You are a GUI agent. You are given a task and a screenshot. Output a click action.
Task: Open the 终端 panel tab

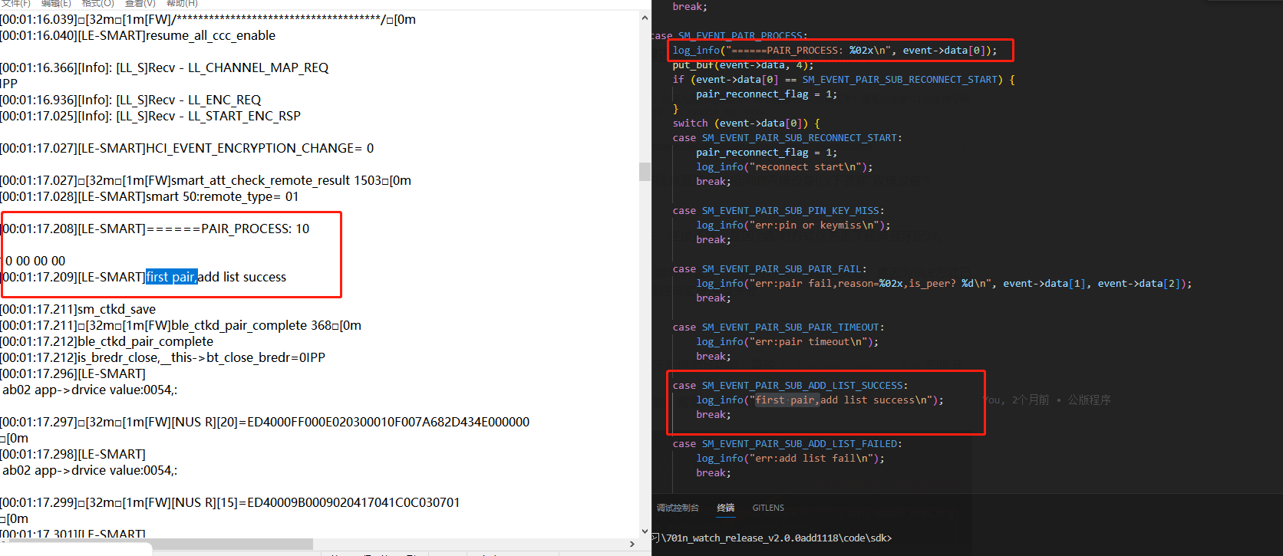(x=725, y=508)
